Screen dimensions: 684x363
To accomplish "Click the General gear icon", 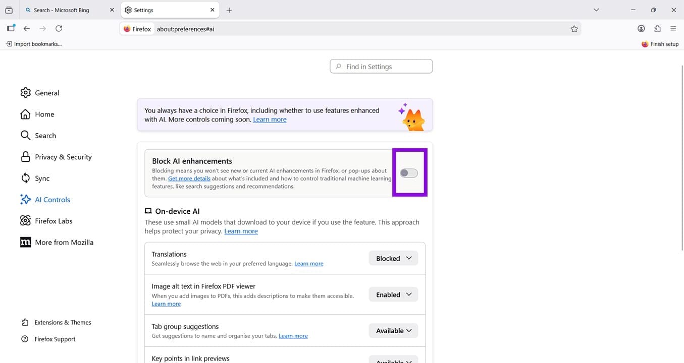I will pos(25,93).
